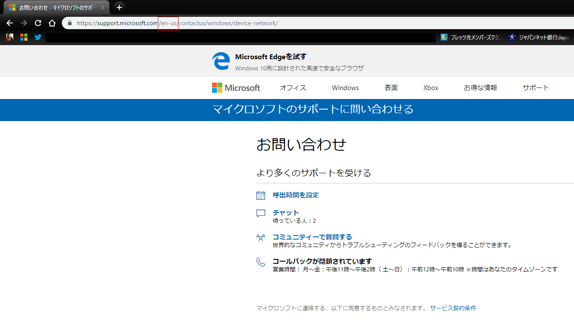Click Windows 10用に設計された banner subtitle
Viewport: 574px width, 331px height.
click(299, 68)
